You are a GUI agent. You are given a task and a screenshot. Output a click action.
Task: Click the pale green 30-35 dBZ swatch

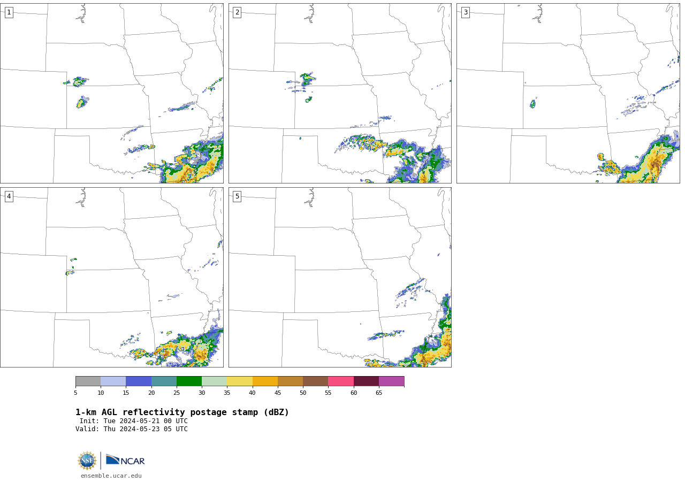(x=215, y=381)
